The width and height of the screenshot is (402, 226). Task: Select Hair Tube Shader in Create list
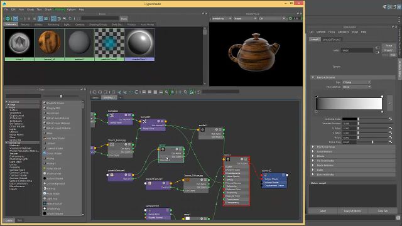pos(56,138)
